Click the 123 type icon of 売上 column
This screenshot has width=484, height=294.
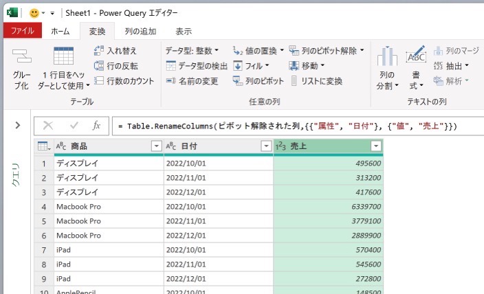pos(280,146)
